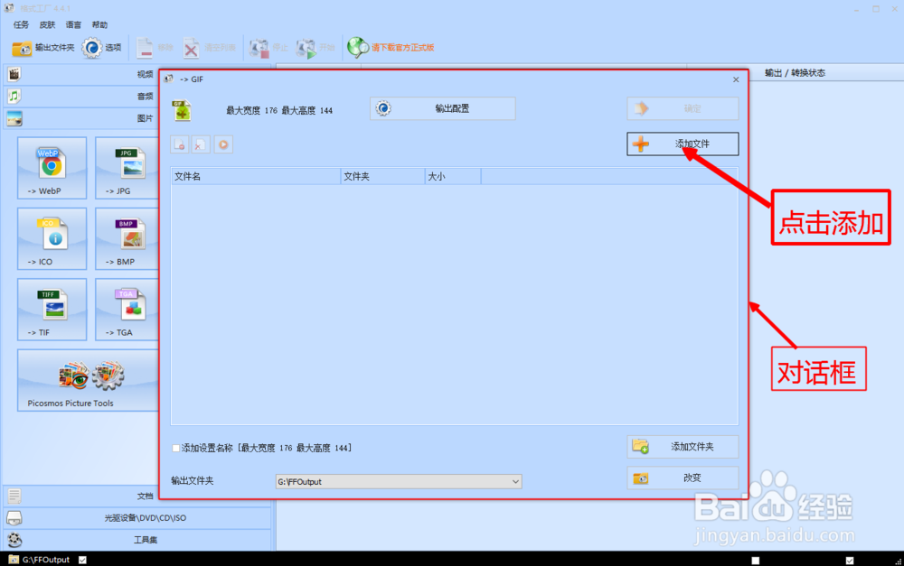The image size is (904, 566).
Task: Select the -> TIF converter
Action: point(51,310)
